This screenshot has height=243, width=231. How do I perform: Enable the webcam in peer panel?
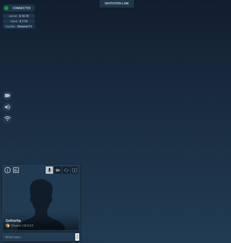58,170
